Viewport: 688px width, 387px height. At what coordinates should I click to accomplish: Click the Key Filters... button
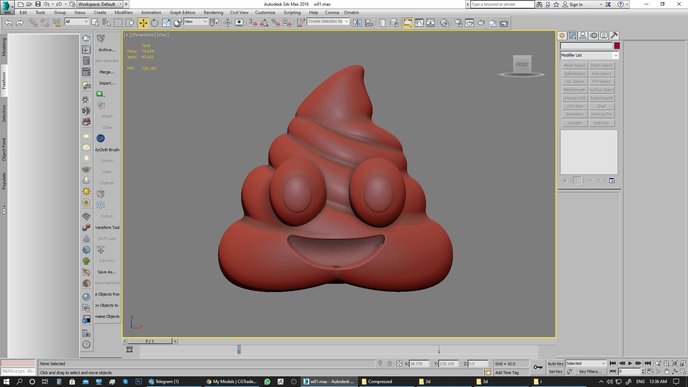(x=590, y=372)
